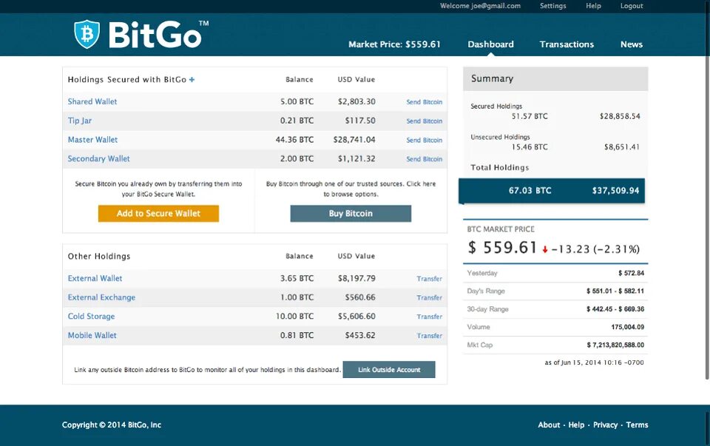Screen dimensions: 710x446
Task: Send Bitcoin from the Tip Jar row
Action: [425, 121]
